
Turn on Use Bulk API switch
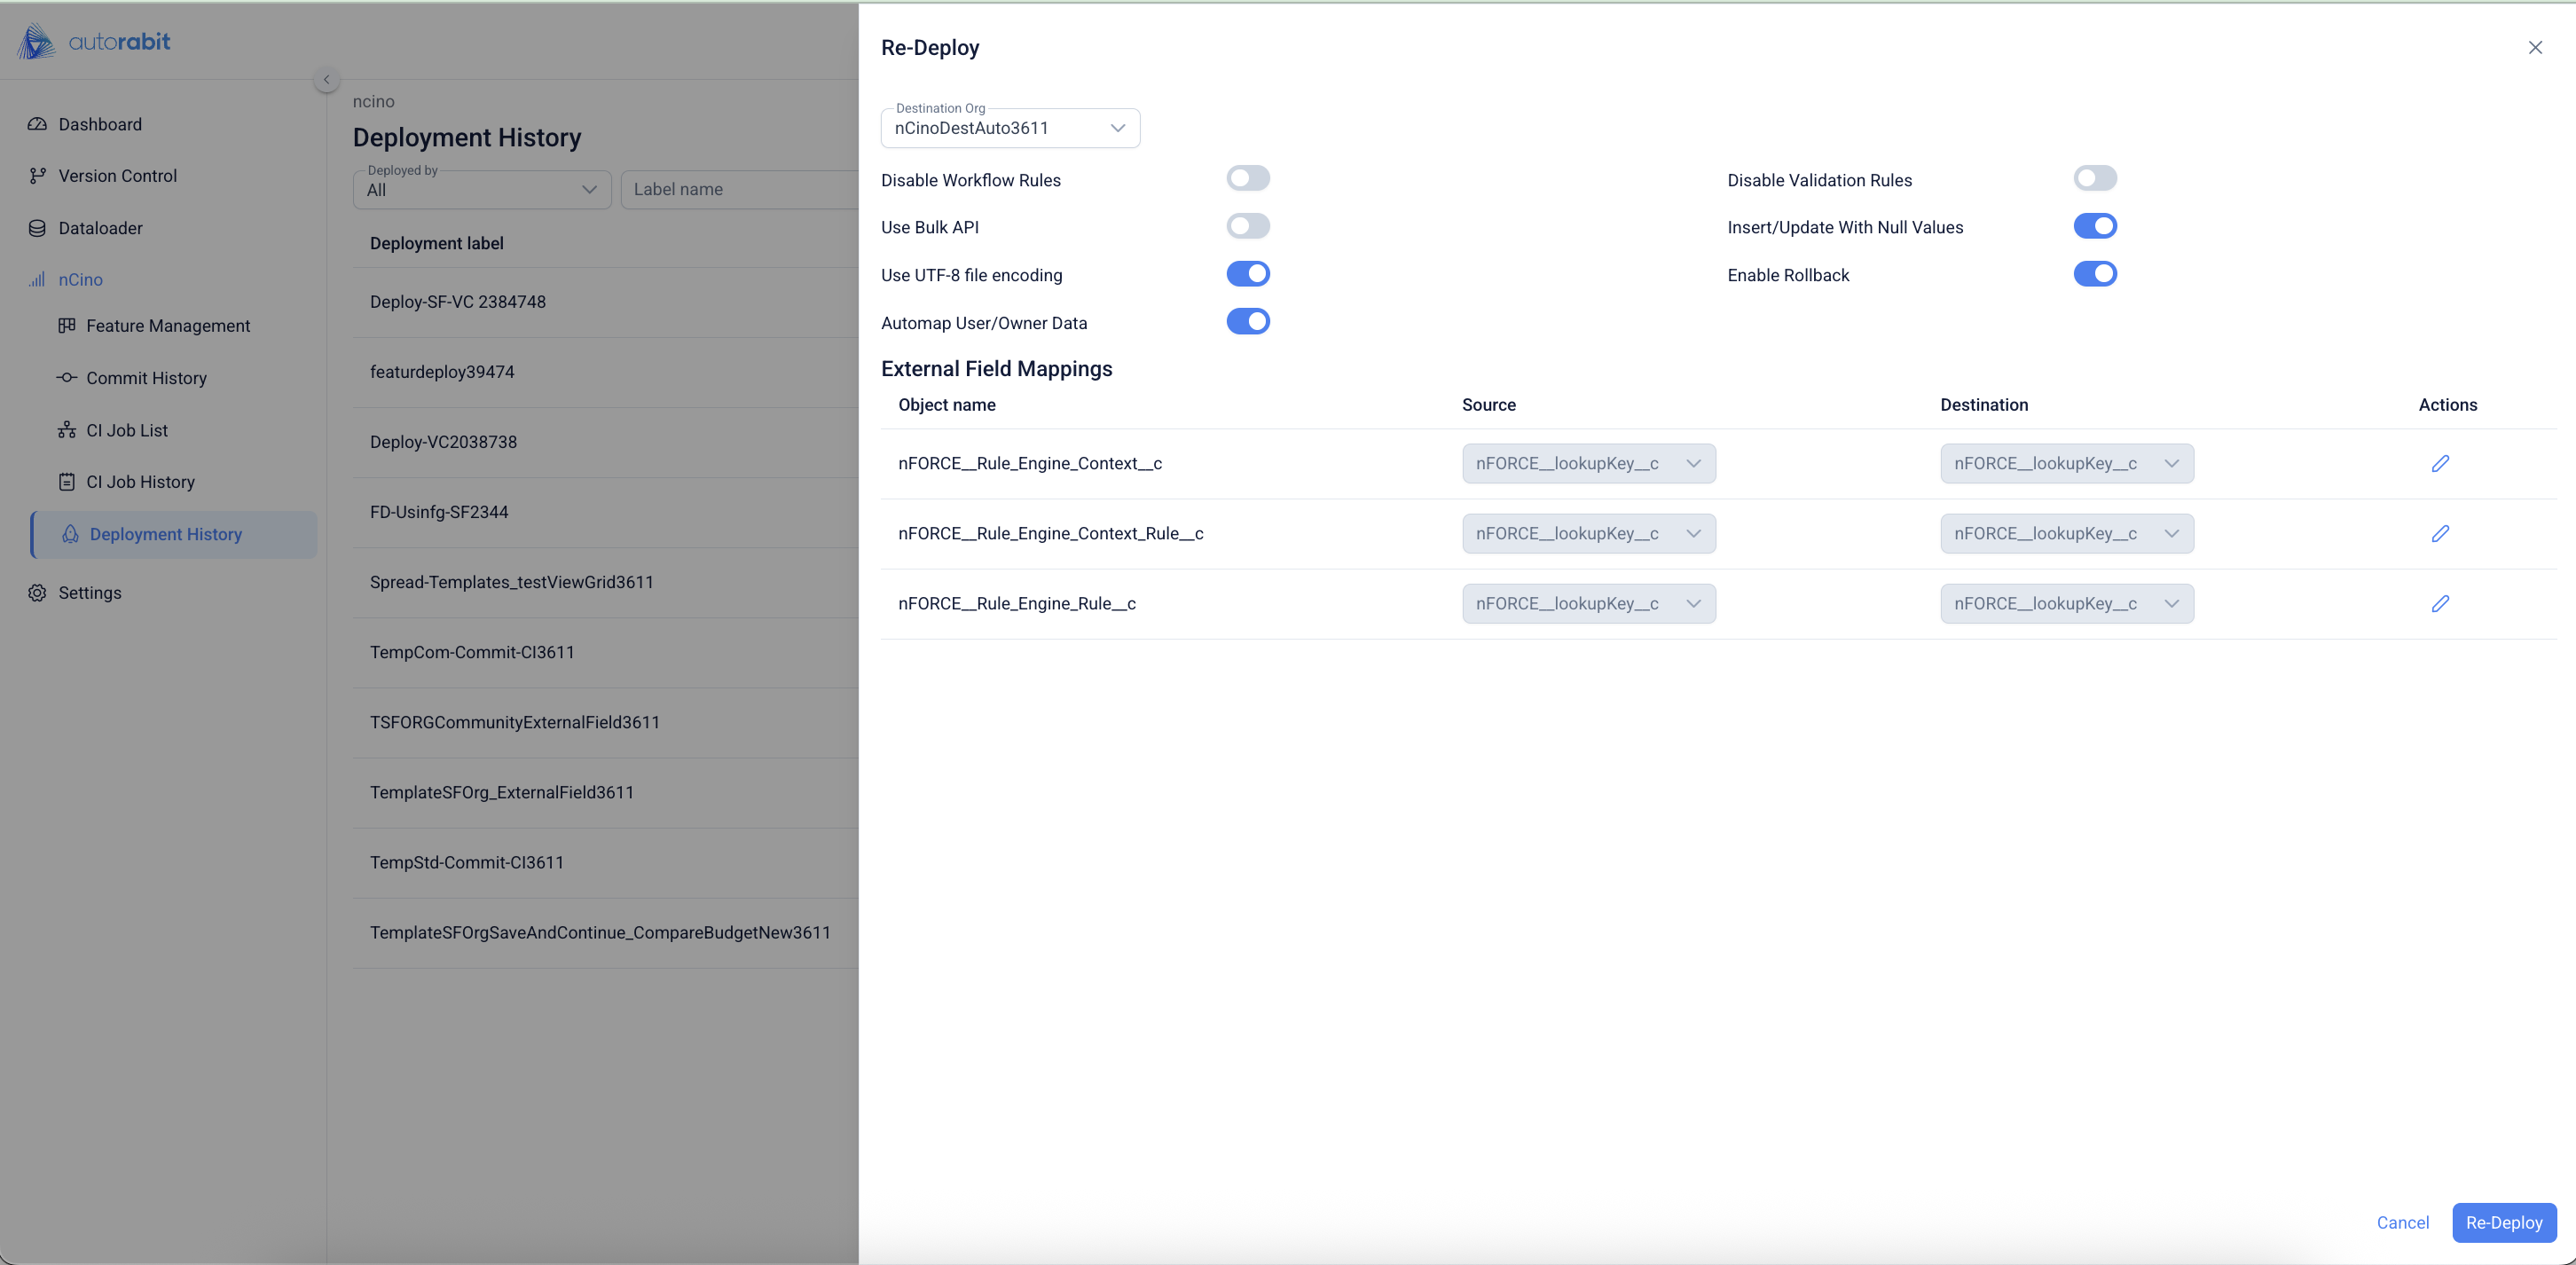1247,226
